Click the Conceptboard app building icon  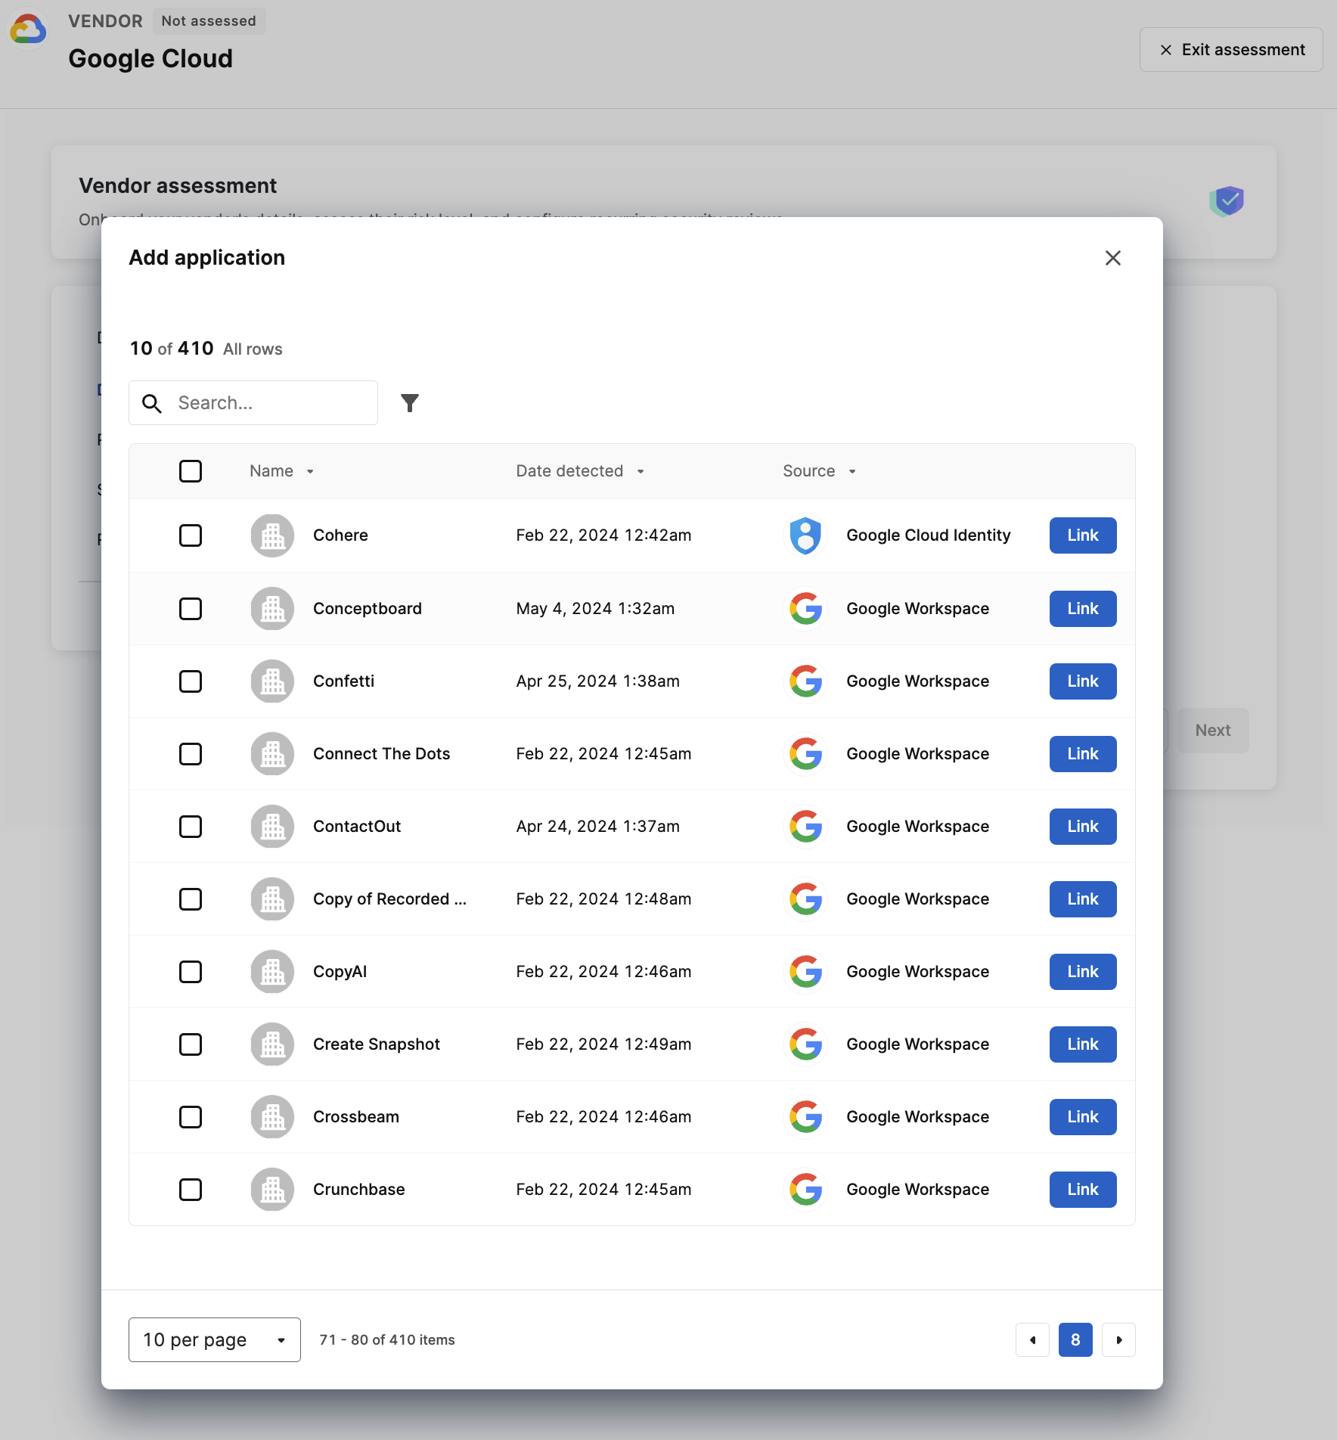272,609
